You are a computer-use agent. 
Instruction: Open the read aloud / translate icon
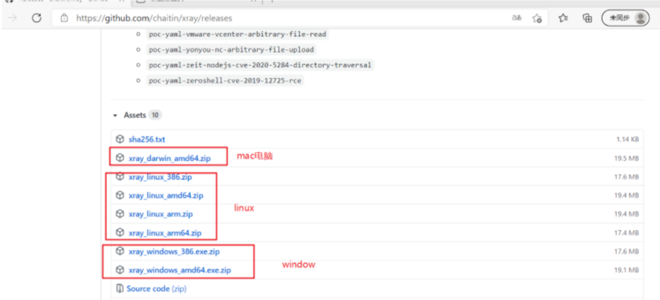[x=516, y=18]
